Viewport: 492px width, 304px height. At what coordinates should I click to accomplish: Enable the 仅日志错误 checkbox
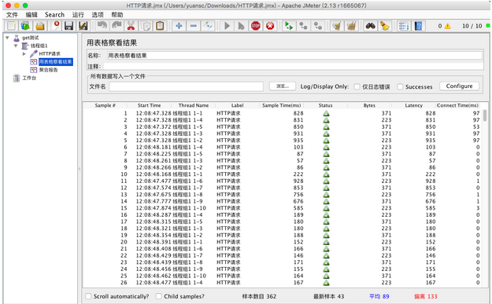tap(357, 86)
